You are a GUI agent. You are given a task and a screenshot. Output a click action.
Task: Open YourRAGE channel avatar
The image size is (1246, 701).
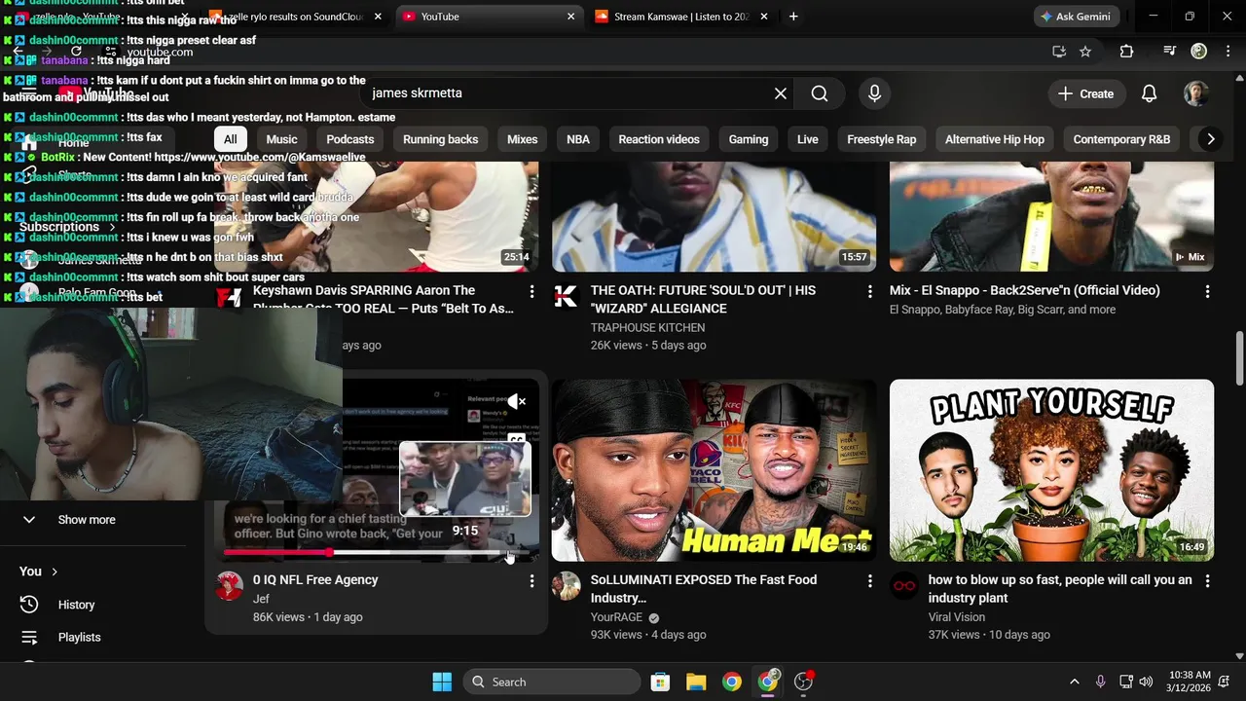pyautogui.click(x=567, y=586)
